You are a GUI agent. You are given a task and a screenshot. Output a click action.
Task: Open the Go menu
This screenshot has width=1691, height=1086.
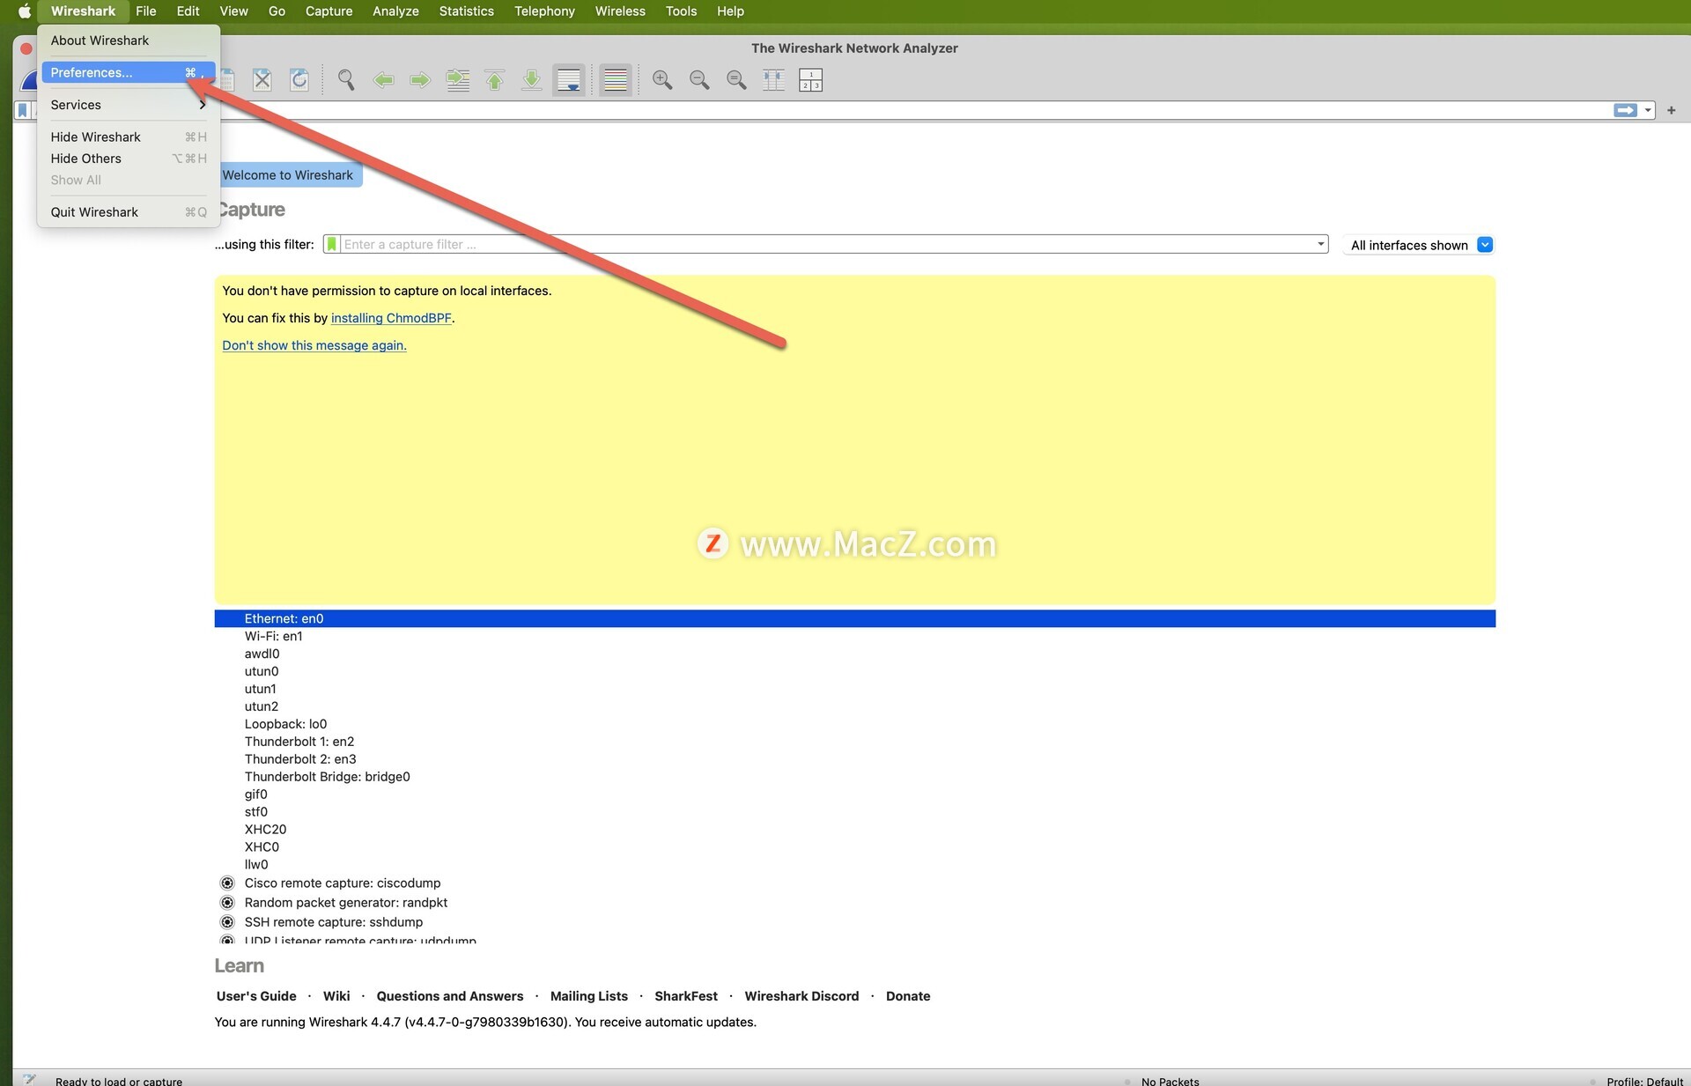click(x=277, y=11)
